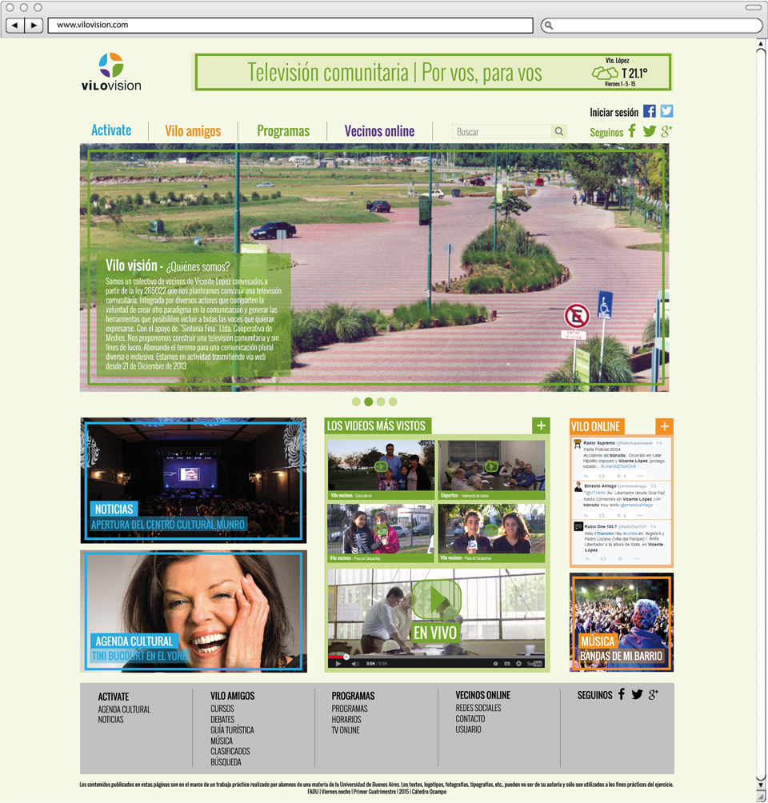
Task: Open the Horarios link in the footer
Action: 346,720
